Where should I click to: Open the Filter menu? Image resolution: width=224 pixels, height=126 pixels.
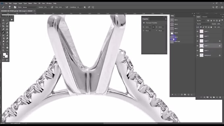35,3
